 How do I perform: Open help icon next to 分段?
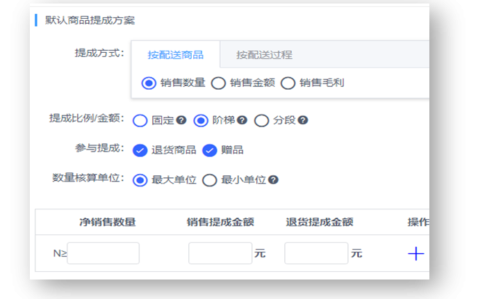coord(303,120)
